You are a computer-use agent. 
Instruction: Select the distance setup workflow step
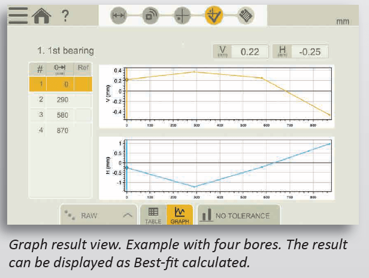click(x=119, y=16)
